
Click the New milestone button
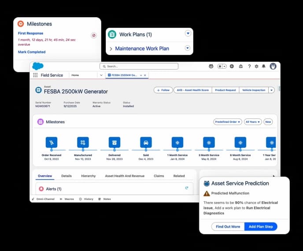pyautogui.click(x=268, y=122)
